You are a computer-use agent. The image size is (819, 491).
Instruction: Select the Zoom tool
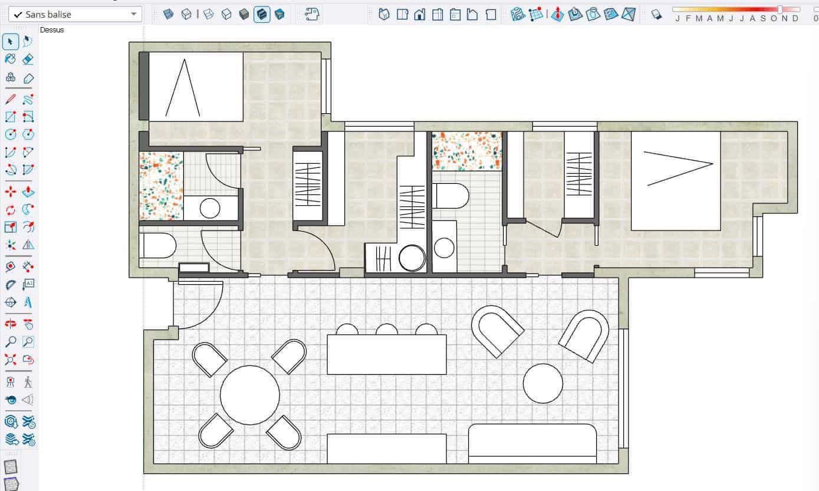(x=10, y=342)
